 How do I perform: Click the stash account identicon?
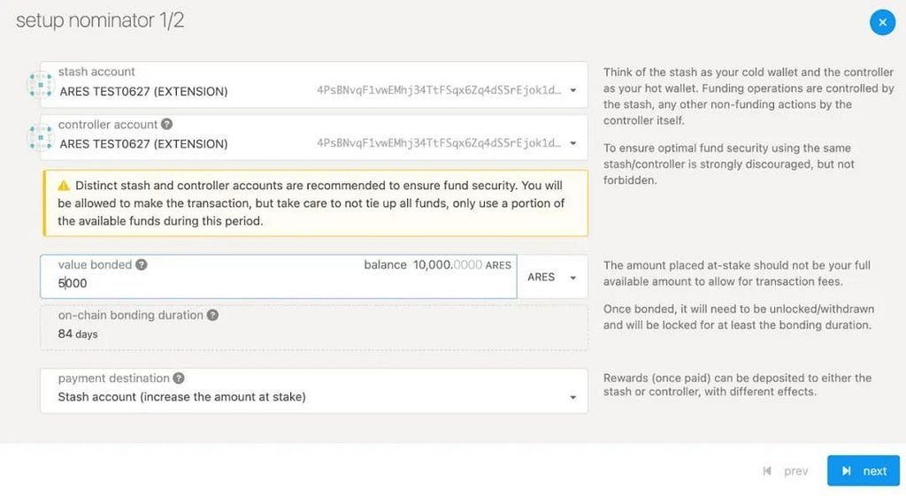pos(41,85)
